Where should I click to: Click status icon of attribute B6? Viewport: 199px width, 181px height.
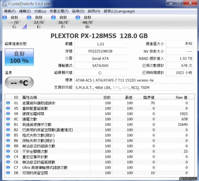pos(8,140)
